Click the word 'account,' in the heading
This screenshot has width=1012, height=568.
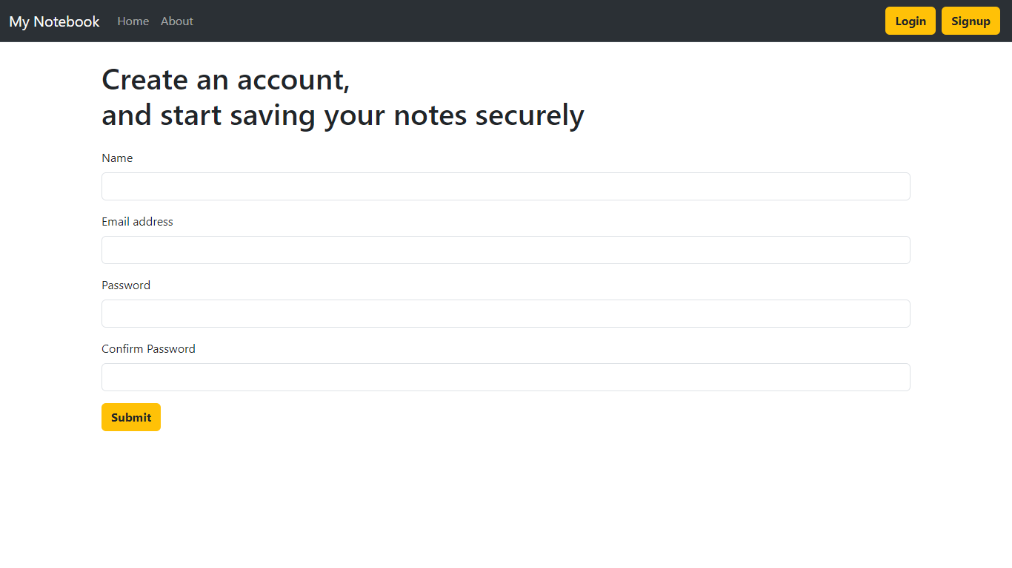pyautogui.click(x=294, y=80)
